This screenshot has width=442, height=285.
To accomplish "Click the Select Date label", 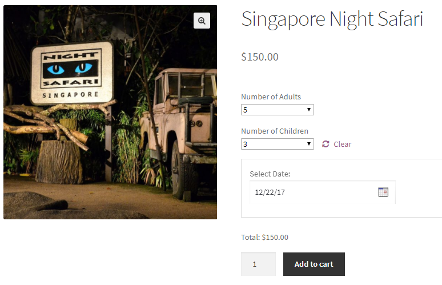I will coord(270,174).
